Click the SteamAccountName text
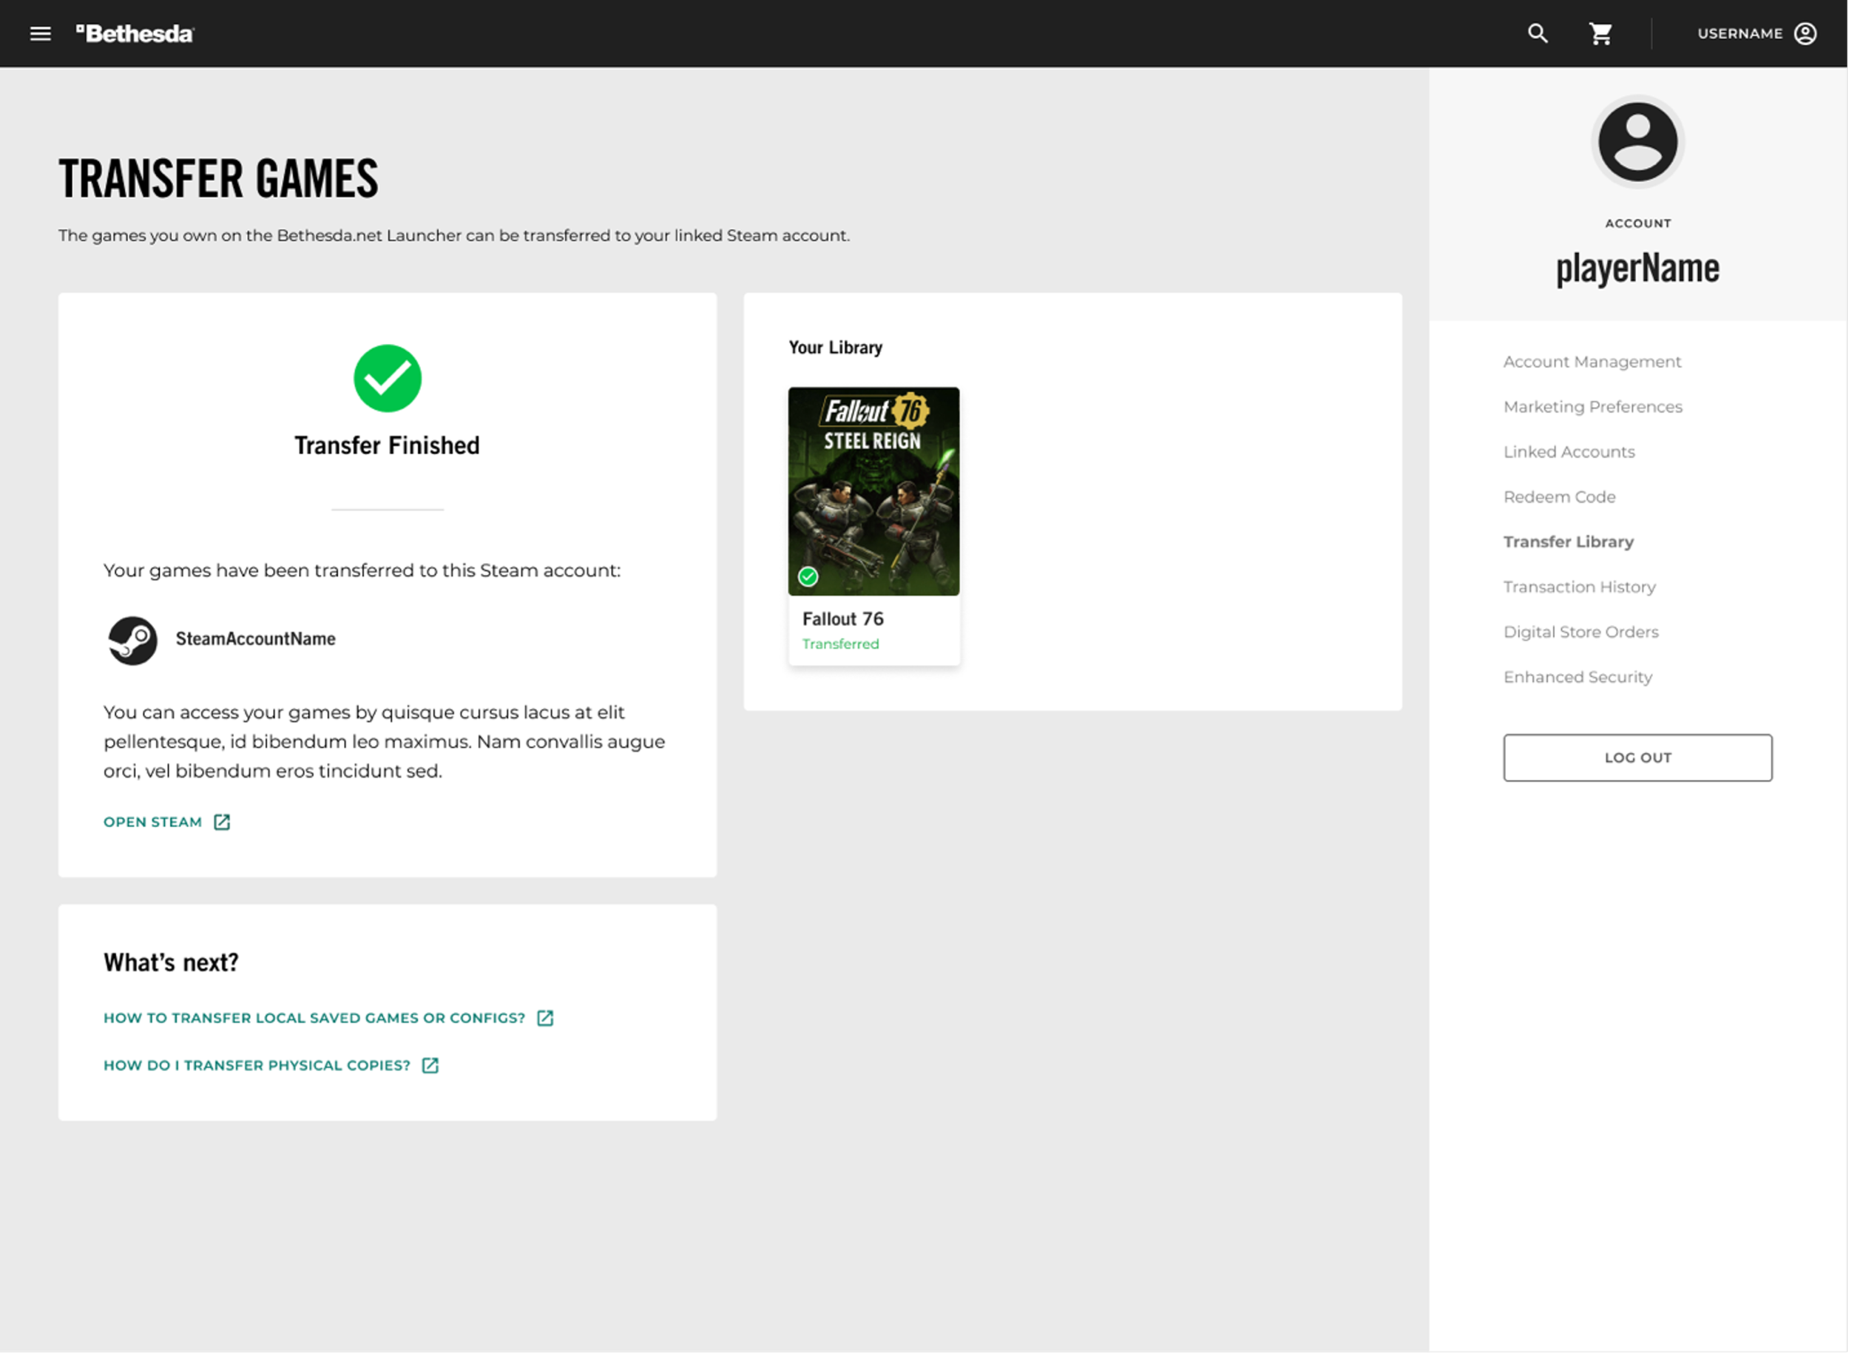Screen dimensions: 1849x1353 [x=255, y=639]
